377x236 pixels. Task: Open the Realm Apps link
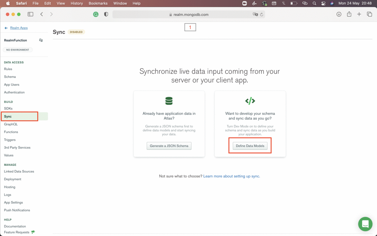coord(19,28)
